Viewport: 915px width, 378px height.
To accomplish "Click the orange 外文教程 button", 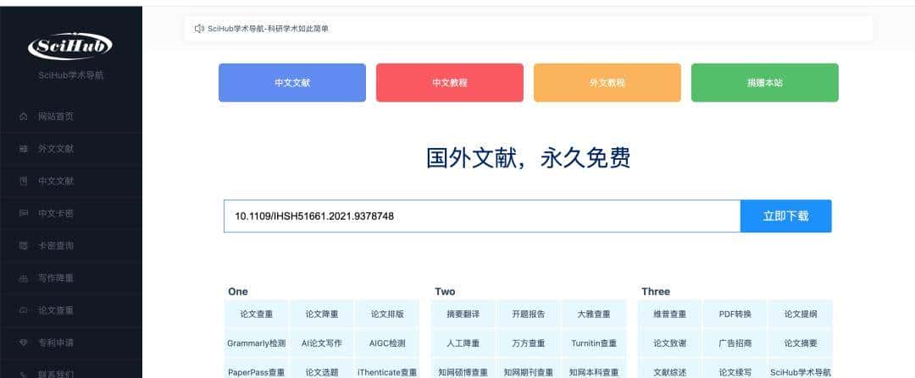I will point(607,83).
